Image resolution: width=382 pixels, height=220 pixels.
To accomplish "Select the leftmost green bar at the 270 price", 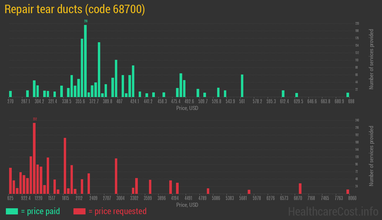I will pos(11,94).
